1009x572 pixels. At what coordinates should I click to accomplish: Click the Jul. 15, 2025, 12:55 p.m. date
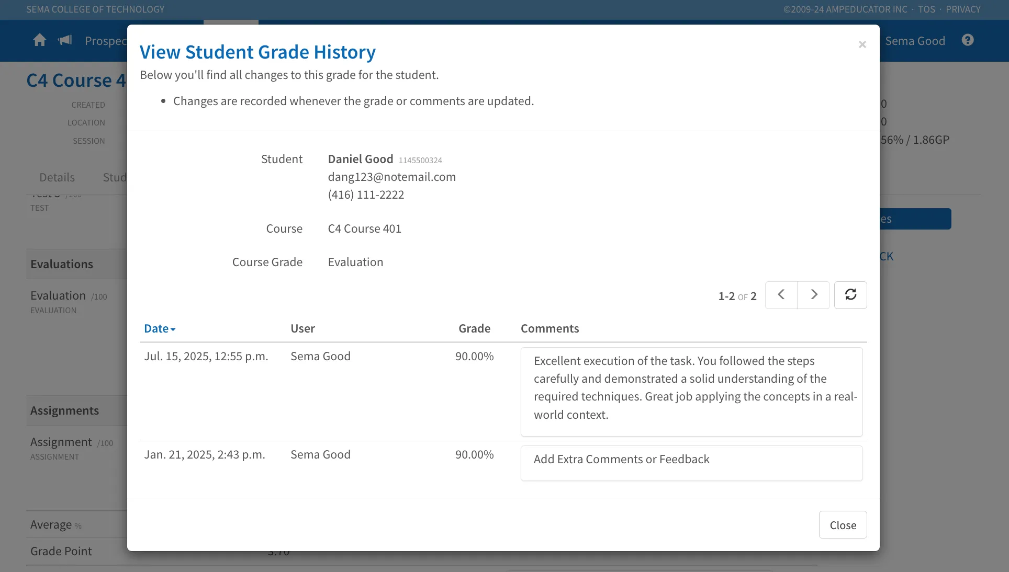click(x=206, y=356)
